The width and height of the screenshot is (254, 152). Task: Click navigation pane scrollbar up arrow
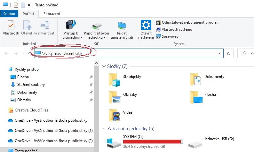[96, 64]
